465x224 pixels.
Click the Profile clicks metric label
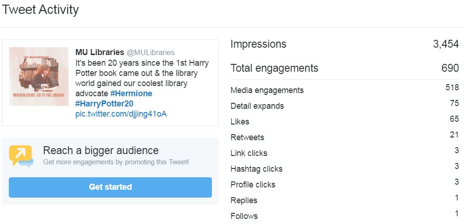253,185
